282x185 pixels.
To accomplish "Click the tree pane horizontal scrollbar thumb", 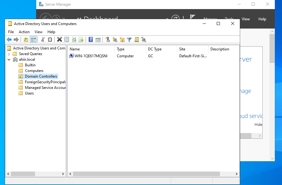I will coord(23,174).
